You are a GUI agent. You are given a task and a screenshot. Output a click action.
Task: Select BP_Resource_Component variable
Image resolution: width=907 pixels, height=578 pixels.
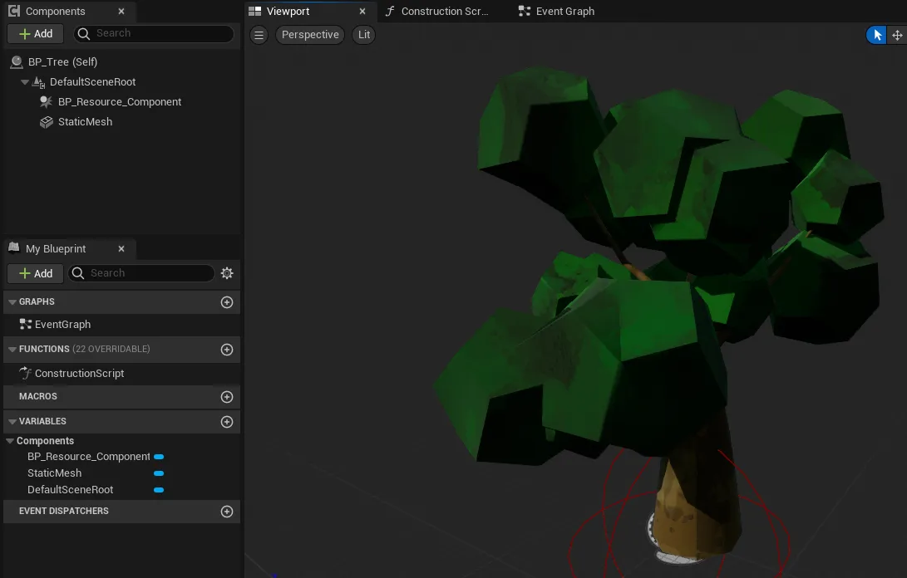[x=88, y=457]
